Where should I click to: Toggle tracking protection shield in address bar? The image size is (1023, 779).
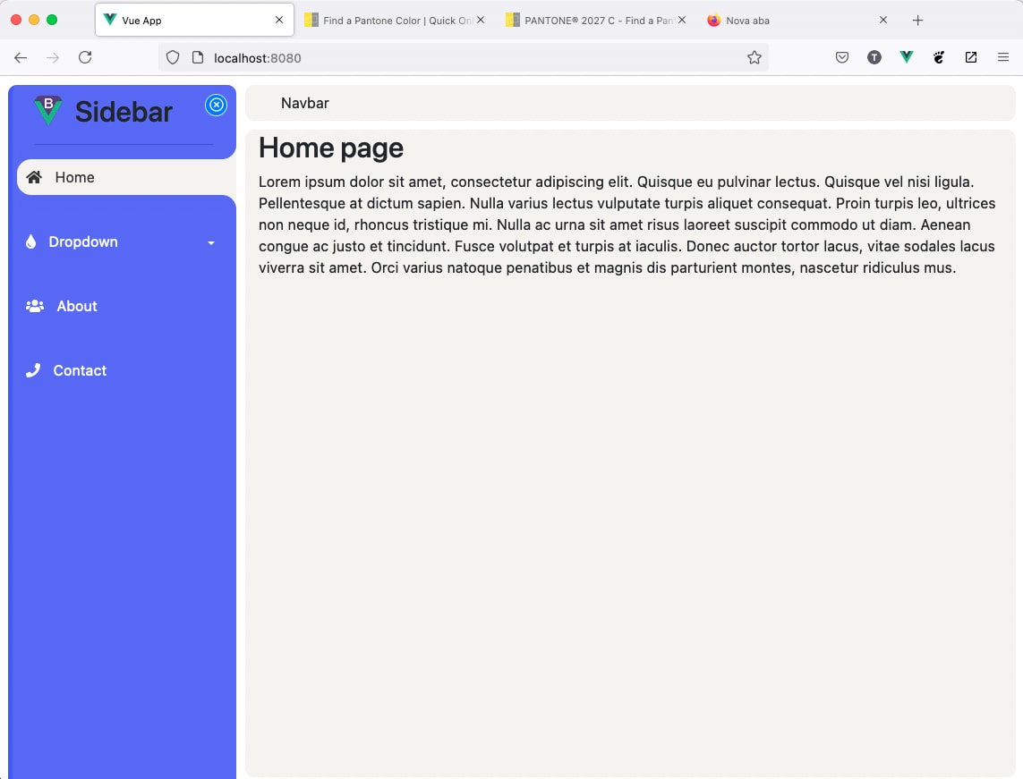pyautogui.click(x=171, y=56)
